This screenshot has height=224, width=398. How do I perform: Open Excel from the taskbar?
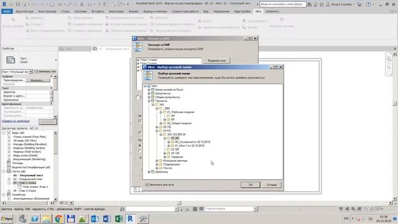pyautogui.click(x=119, y=218)
